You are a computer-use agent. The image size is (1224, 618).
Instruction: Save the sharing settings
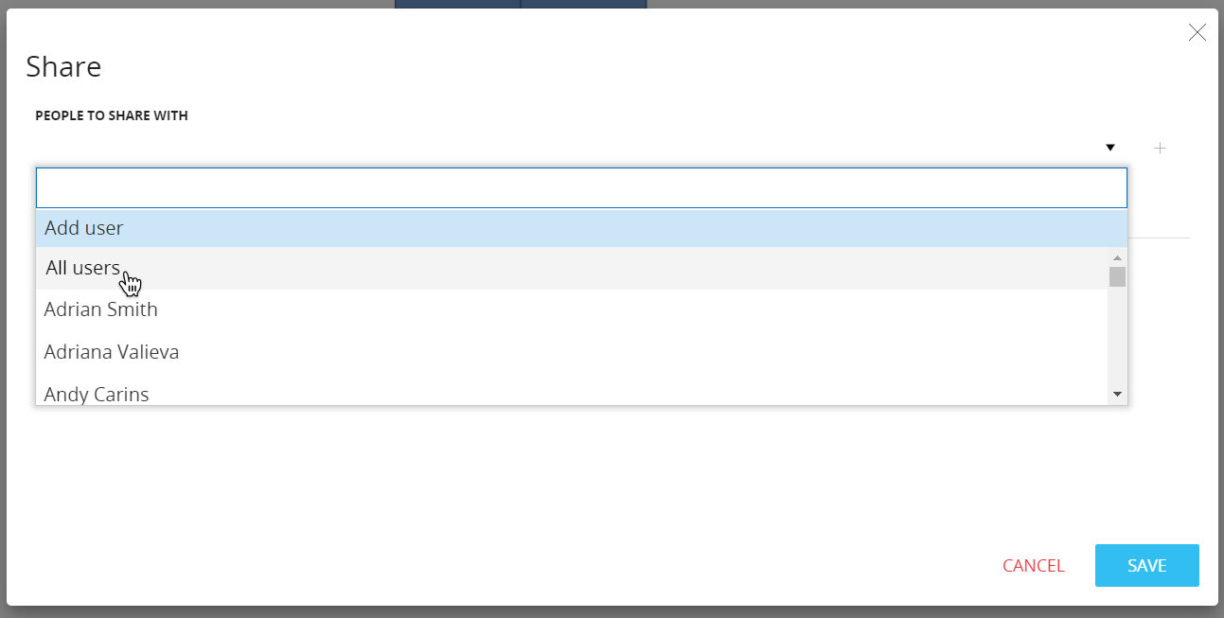pos(1146,566)
